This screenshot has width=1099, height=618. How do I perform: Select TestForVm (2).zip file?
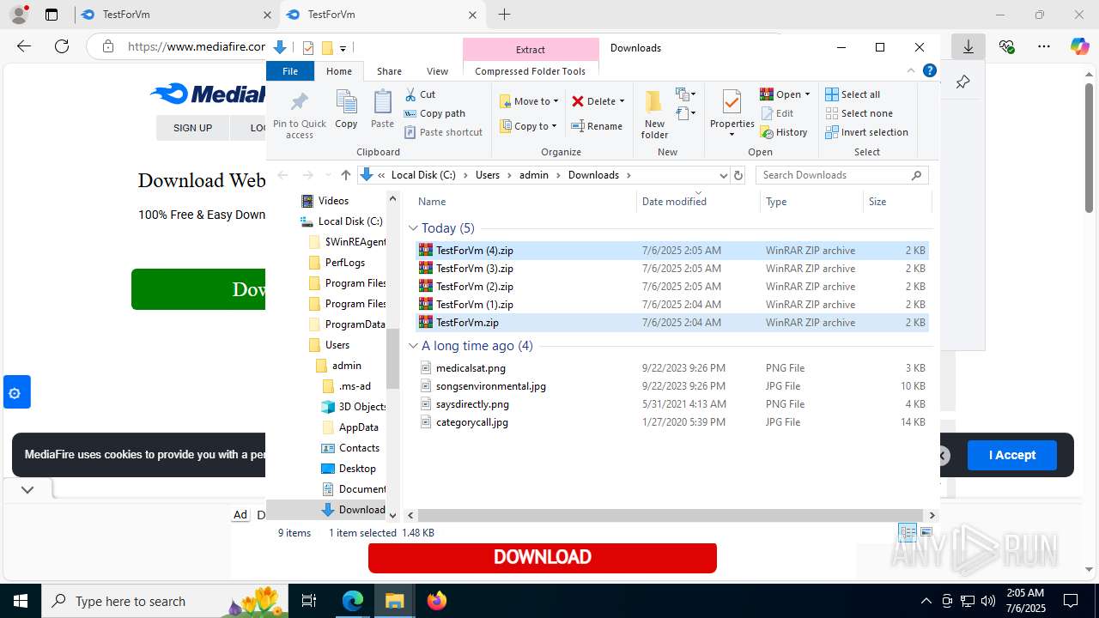(x=672, y=287)
